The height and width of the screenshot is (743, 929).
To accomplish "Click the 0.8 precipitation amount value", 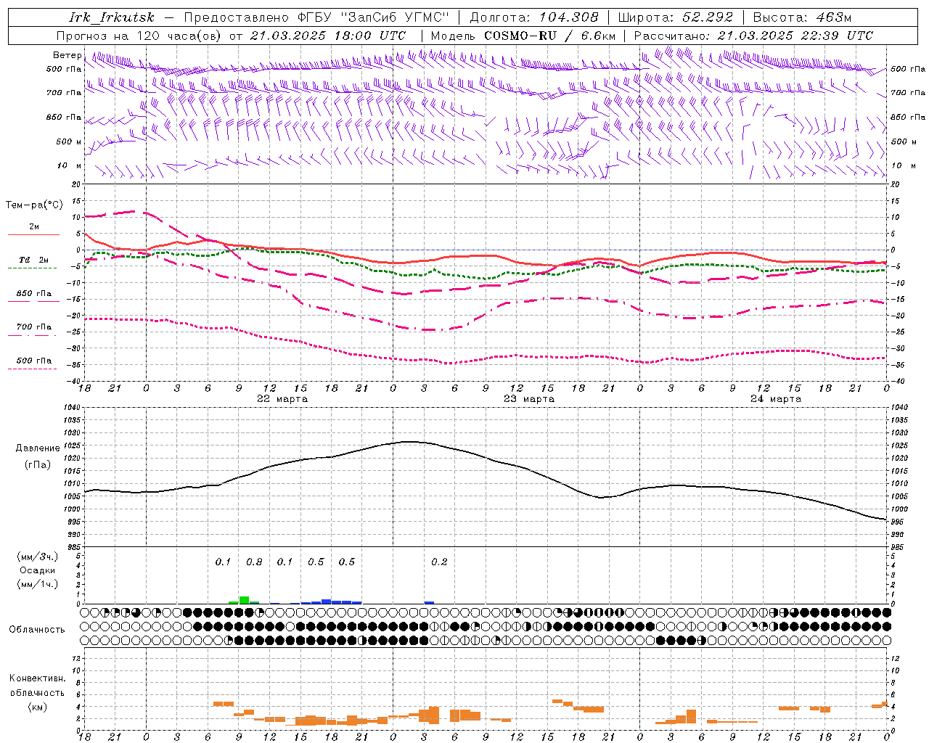I will (254, 562).
